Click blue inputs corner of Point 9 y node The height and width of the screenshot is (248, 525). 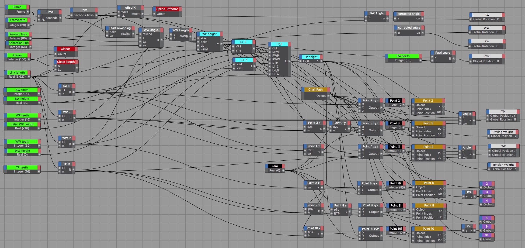332,205
